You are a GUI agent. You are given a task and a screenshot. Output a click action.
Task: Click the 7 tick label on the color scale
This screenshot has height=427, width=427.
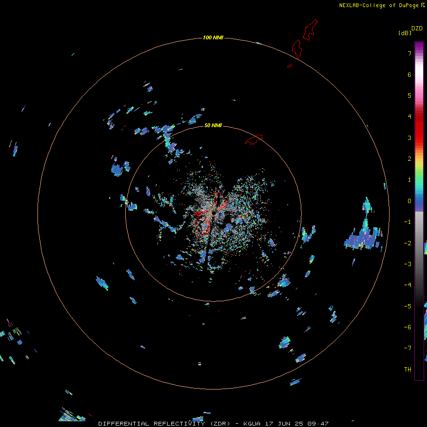(x=409, y=54)
